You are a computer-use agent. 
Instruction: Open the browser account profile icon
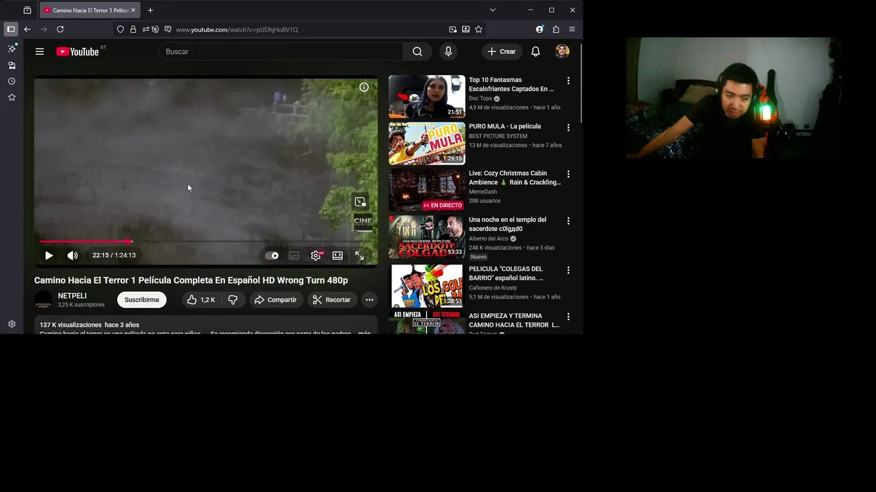tap(539, 29)
